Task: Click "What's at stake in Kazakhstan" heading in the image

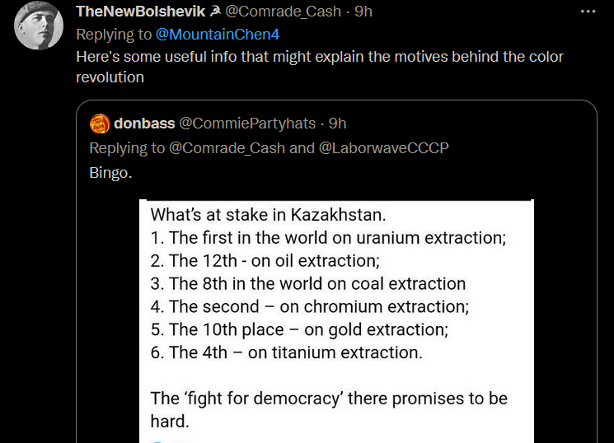Action: click(x=269, y=216)
